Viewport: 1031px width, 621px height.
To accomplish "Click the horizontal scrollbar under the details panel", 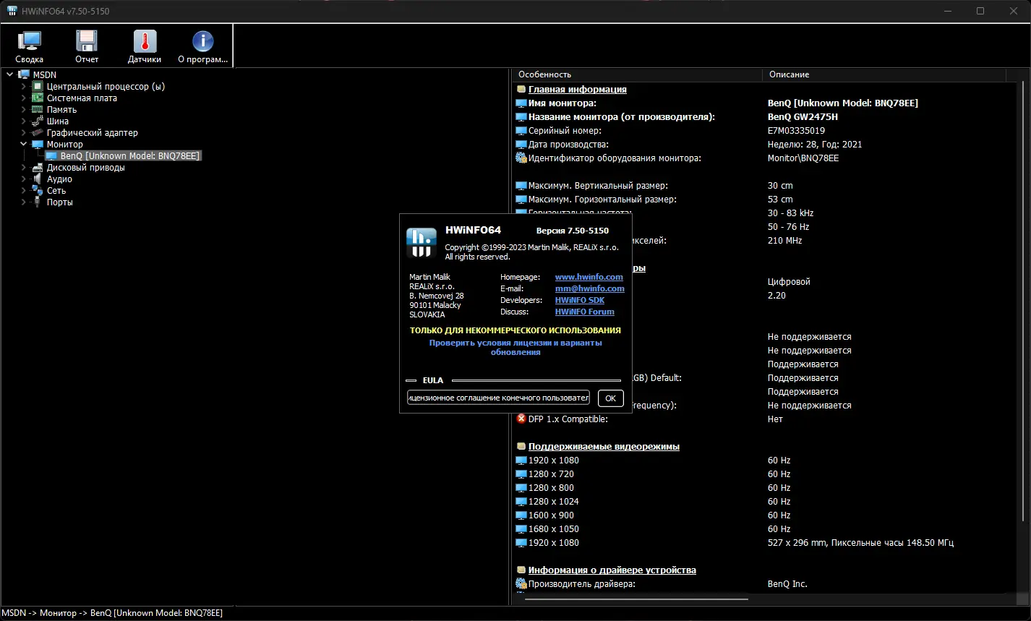I will point(636,599).
